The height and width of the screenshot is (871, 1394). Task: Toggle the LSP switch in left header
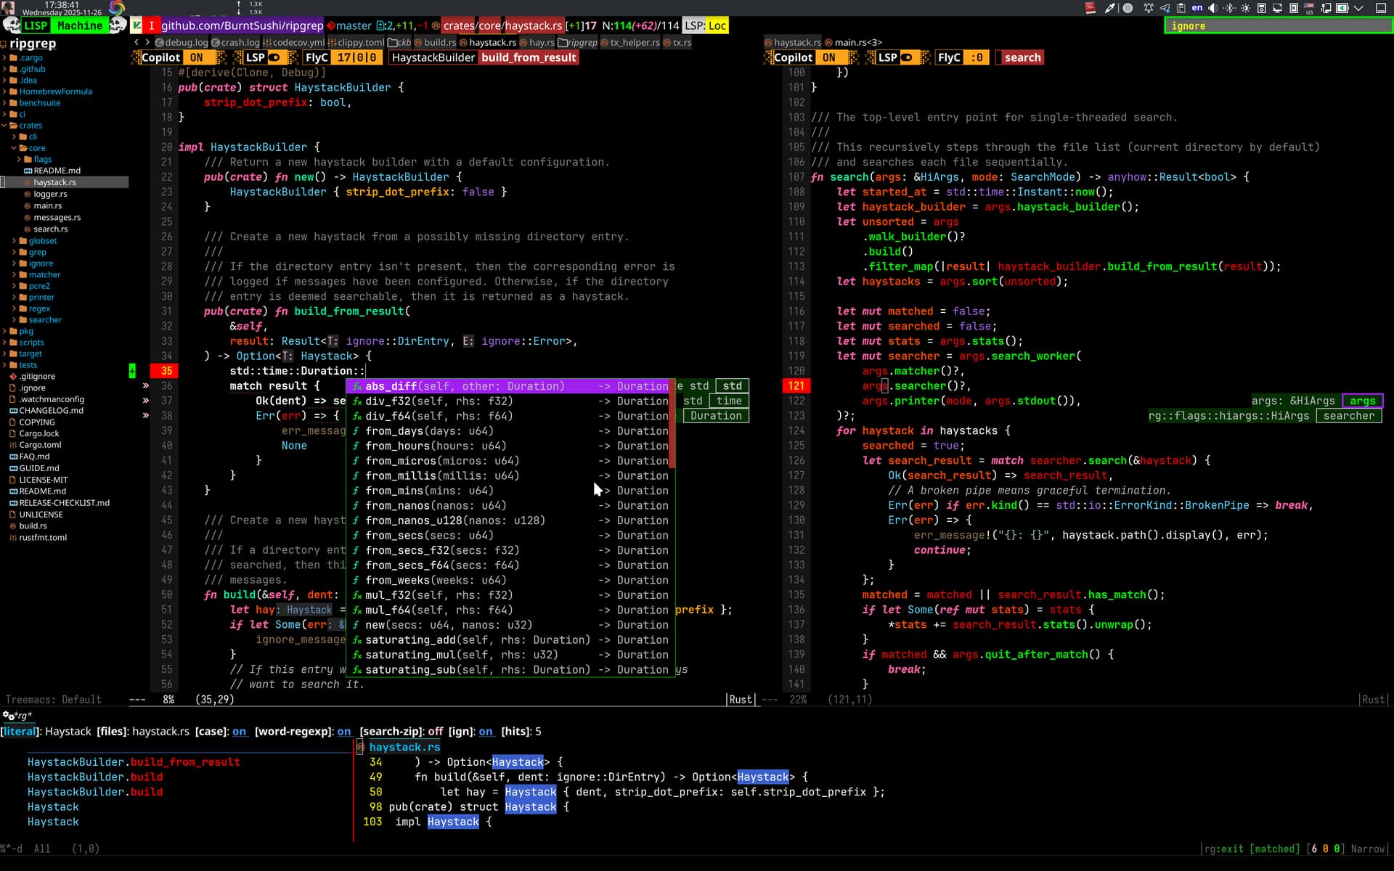pos(274,57)
